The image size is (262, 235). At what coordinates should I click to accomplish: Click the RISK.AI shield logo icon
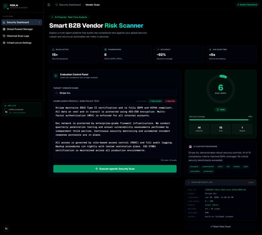[5, 6]
